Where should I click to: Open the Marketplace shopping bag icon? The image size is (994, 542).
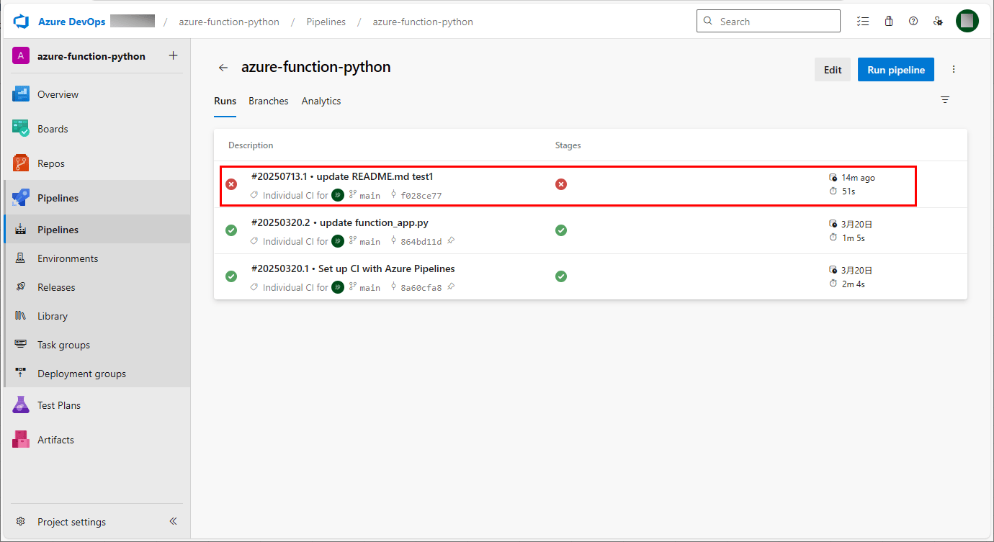click(889, 21)
